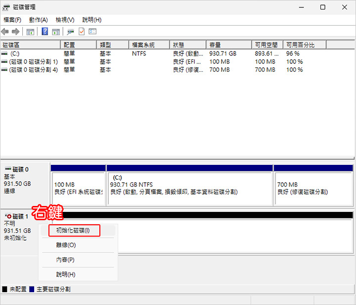Click the black 未配置 legend swatch
The width and height of the screenshot is (356, 305).
4,289
